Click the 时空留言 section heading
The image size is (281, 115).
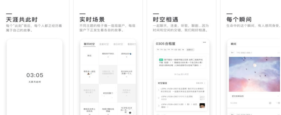tap(163, 83)
